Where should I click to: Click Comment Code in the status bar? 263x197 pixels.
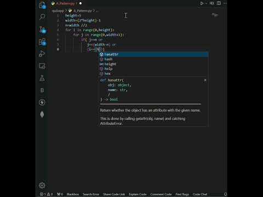click(x=161, y=194)
